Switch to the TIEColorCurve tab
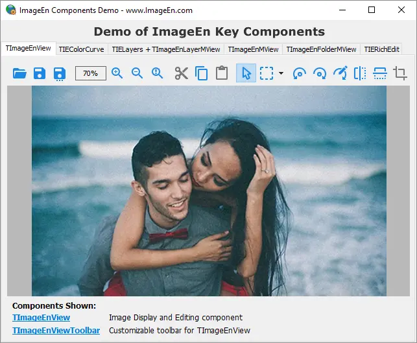 pyautogui.click(x=81, y=49)
